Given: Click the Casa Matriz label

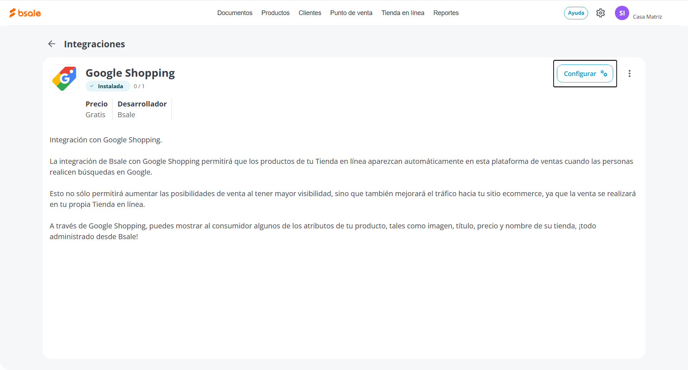Looking at the screenshot, I should click(x=648, y=17).
